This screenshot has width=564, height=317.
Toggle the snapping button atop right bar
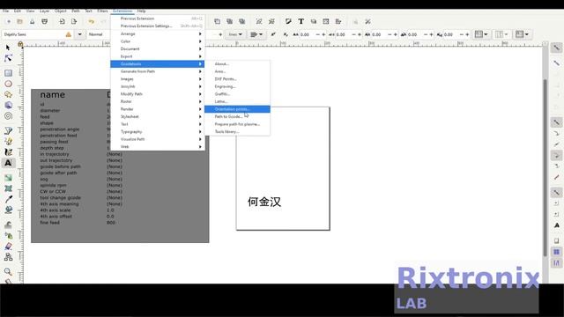(x=556, y=48)
